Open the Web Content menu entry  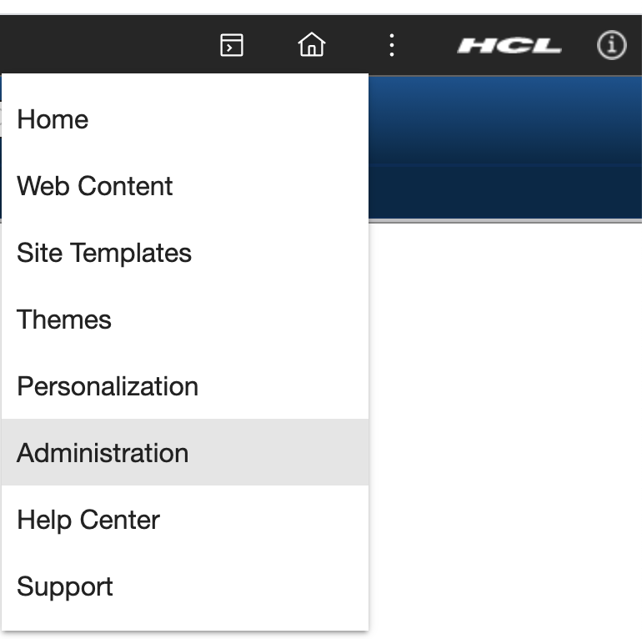(x=95, y=186)
